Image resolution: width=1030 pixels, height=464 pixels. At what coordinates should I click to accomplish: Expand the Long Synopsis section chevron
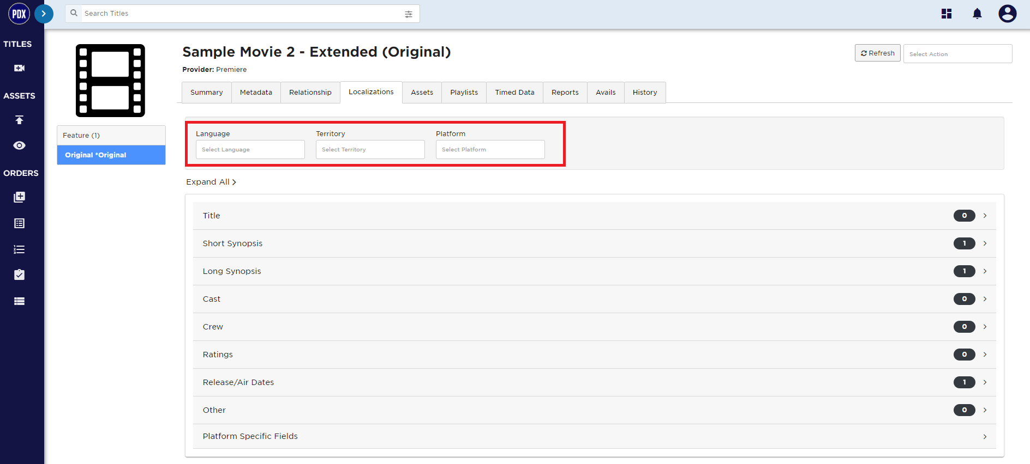985,271
